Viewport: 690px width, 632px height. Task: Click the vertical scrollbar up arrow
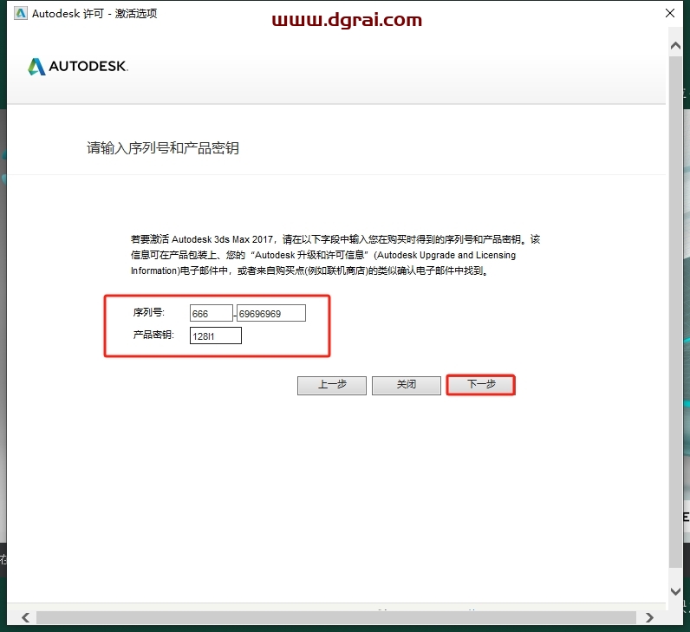click(675, 45)
